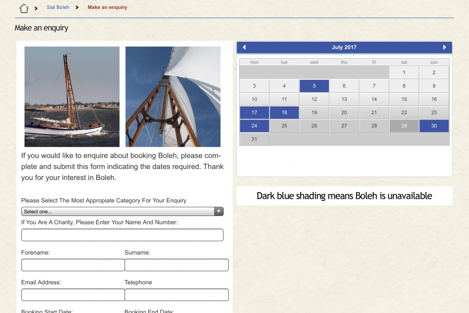
Task: Select July 4 in the calendar
Action: 284,86
